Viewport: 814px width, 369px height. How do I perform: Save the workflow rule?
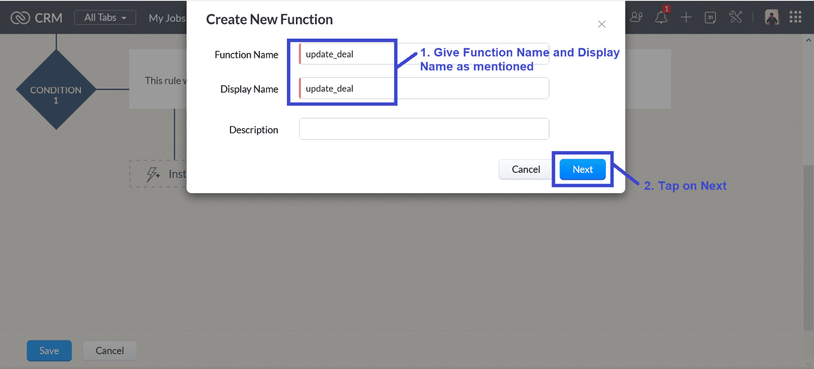point(49,351)
